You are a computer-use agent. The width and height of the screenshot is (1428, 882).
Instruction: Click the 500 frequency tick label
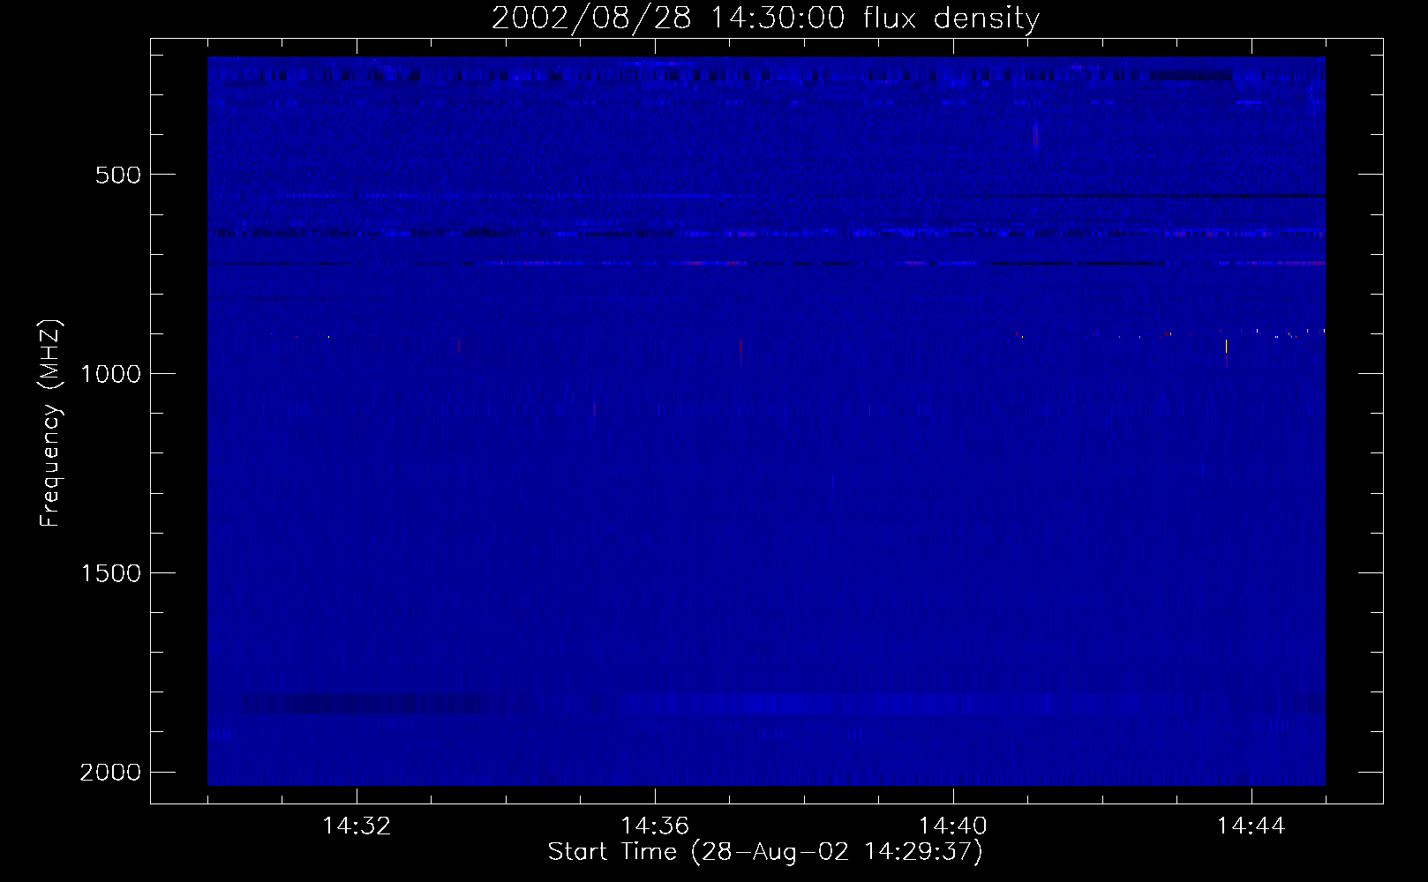tap(118, 175)
